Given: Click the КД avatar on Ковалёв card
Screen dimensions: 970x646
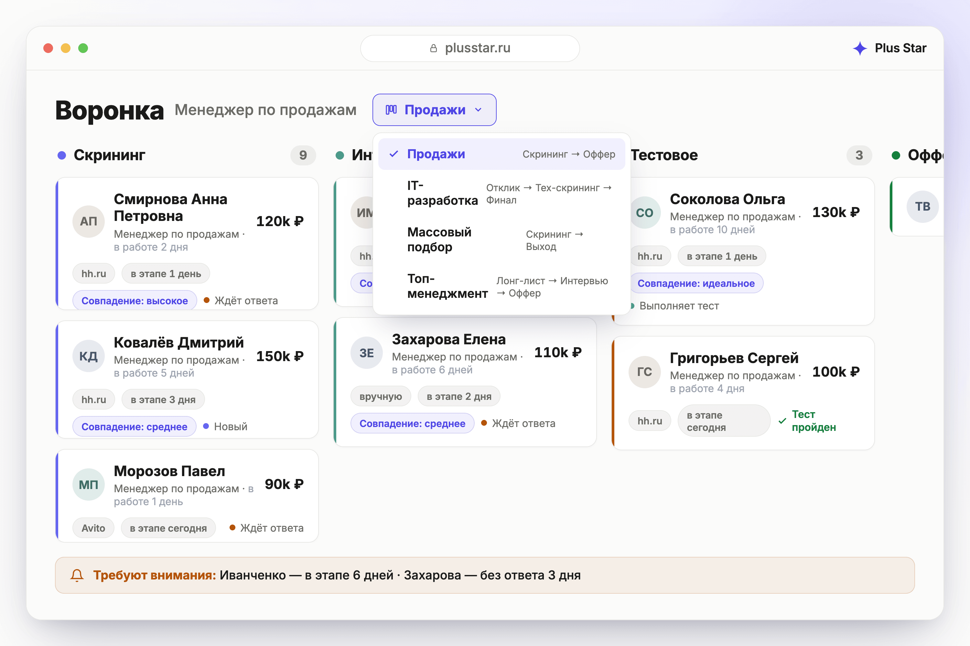Looking at the screenshot, I should (89, 356).
